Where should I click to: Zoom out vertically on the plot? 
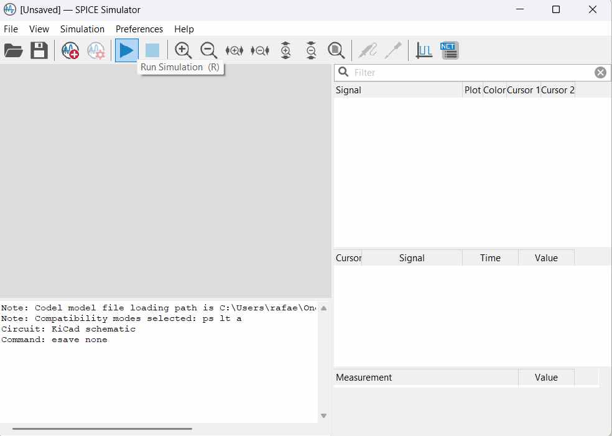pyautogui.click(x=311, y=50)
